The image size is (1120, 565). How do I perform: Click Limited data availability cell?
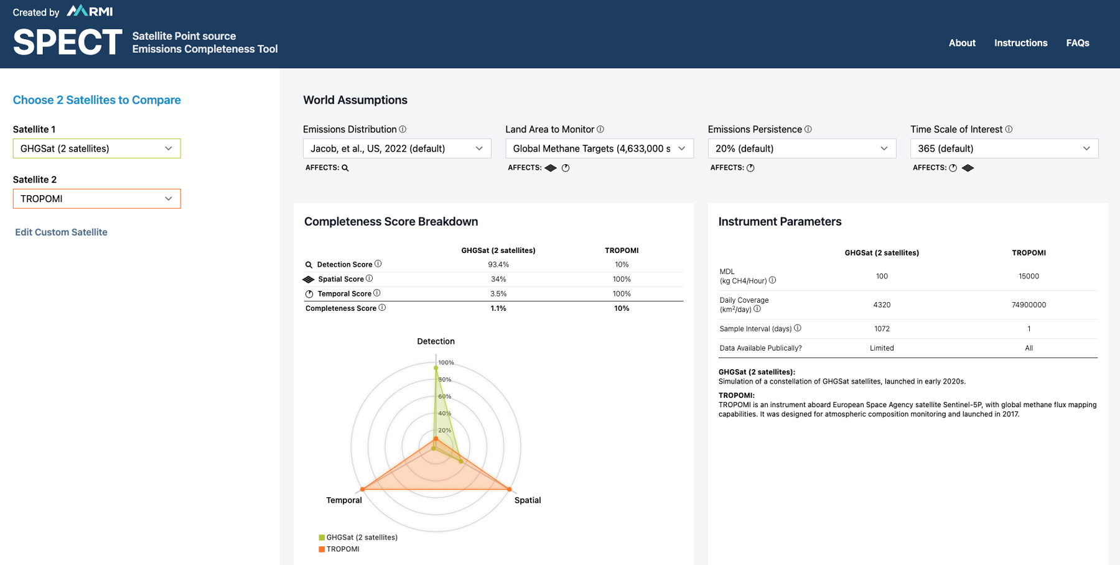coord(882,348)
